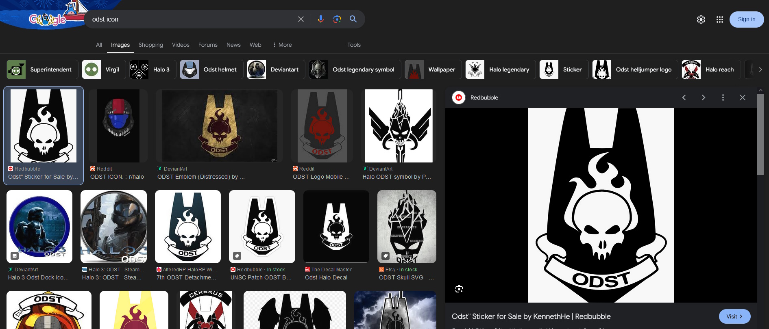Click the Redbubble logo in preview header
Image resolution: width=769 pixels, height=329 pixels.
459,97
